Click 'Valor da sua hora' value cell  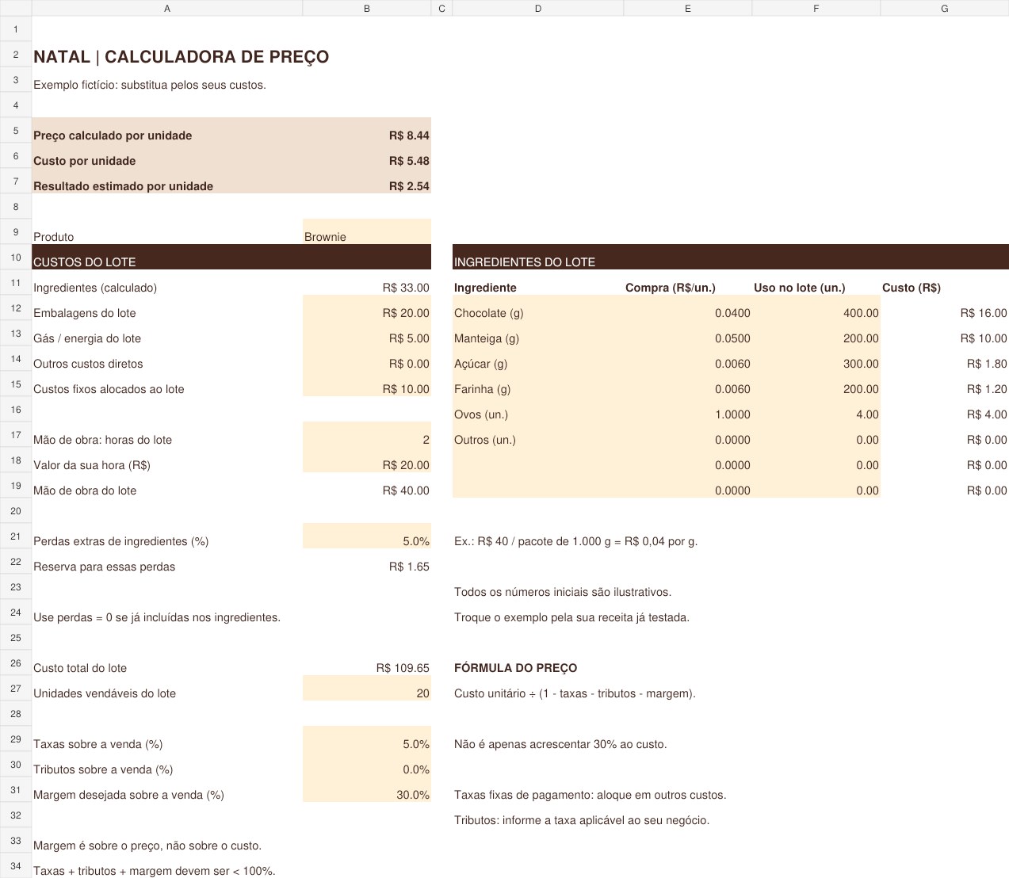click(367, 460)
